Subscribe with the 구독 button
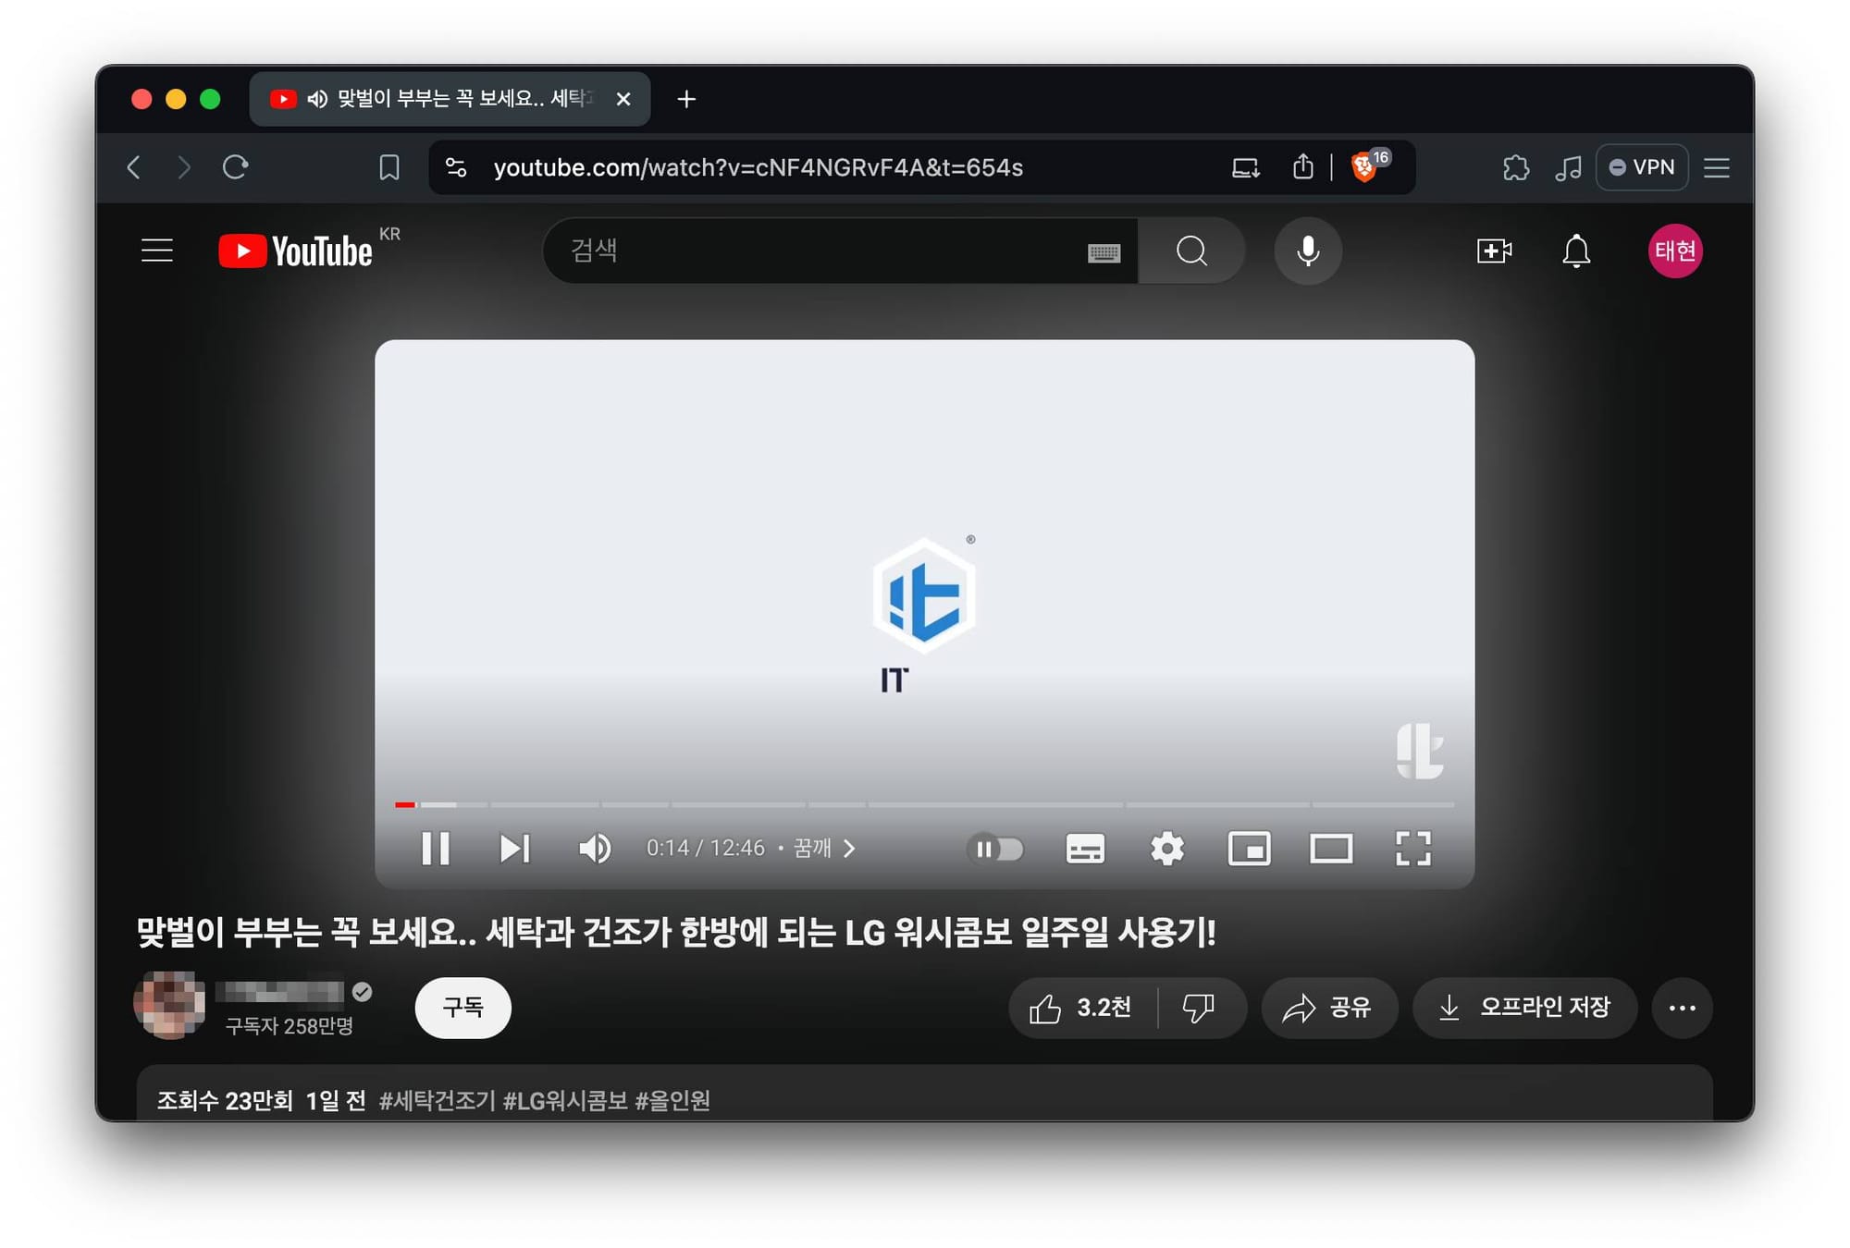Image resolution: width=1850 pixels, height=1248 pixels. [462, 1007]
